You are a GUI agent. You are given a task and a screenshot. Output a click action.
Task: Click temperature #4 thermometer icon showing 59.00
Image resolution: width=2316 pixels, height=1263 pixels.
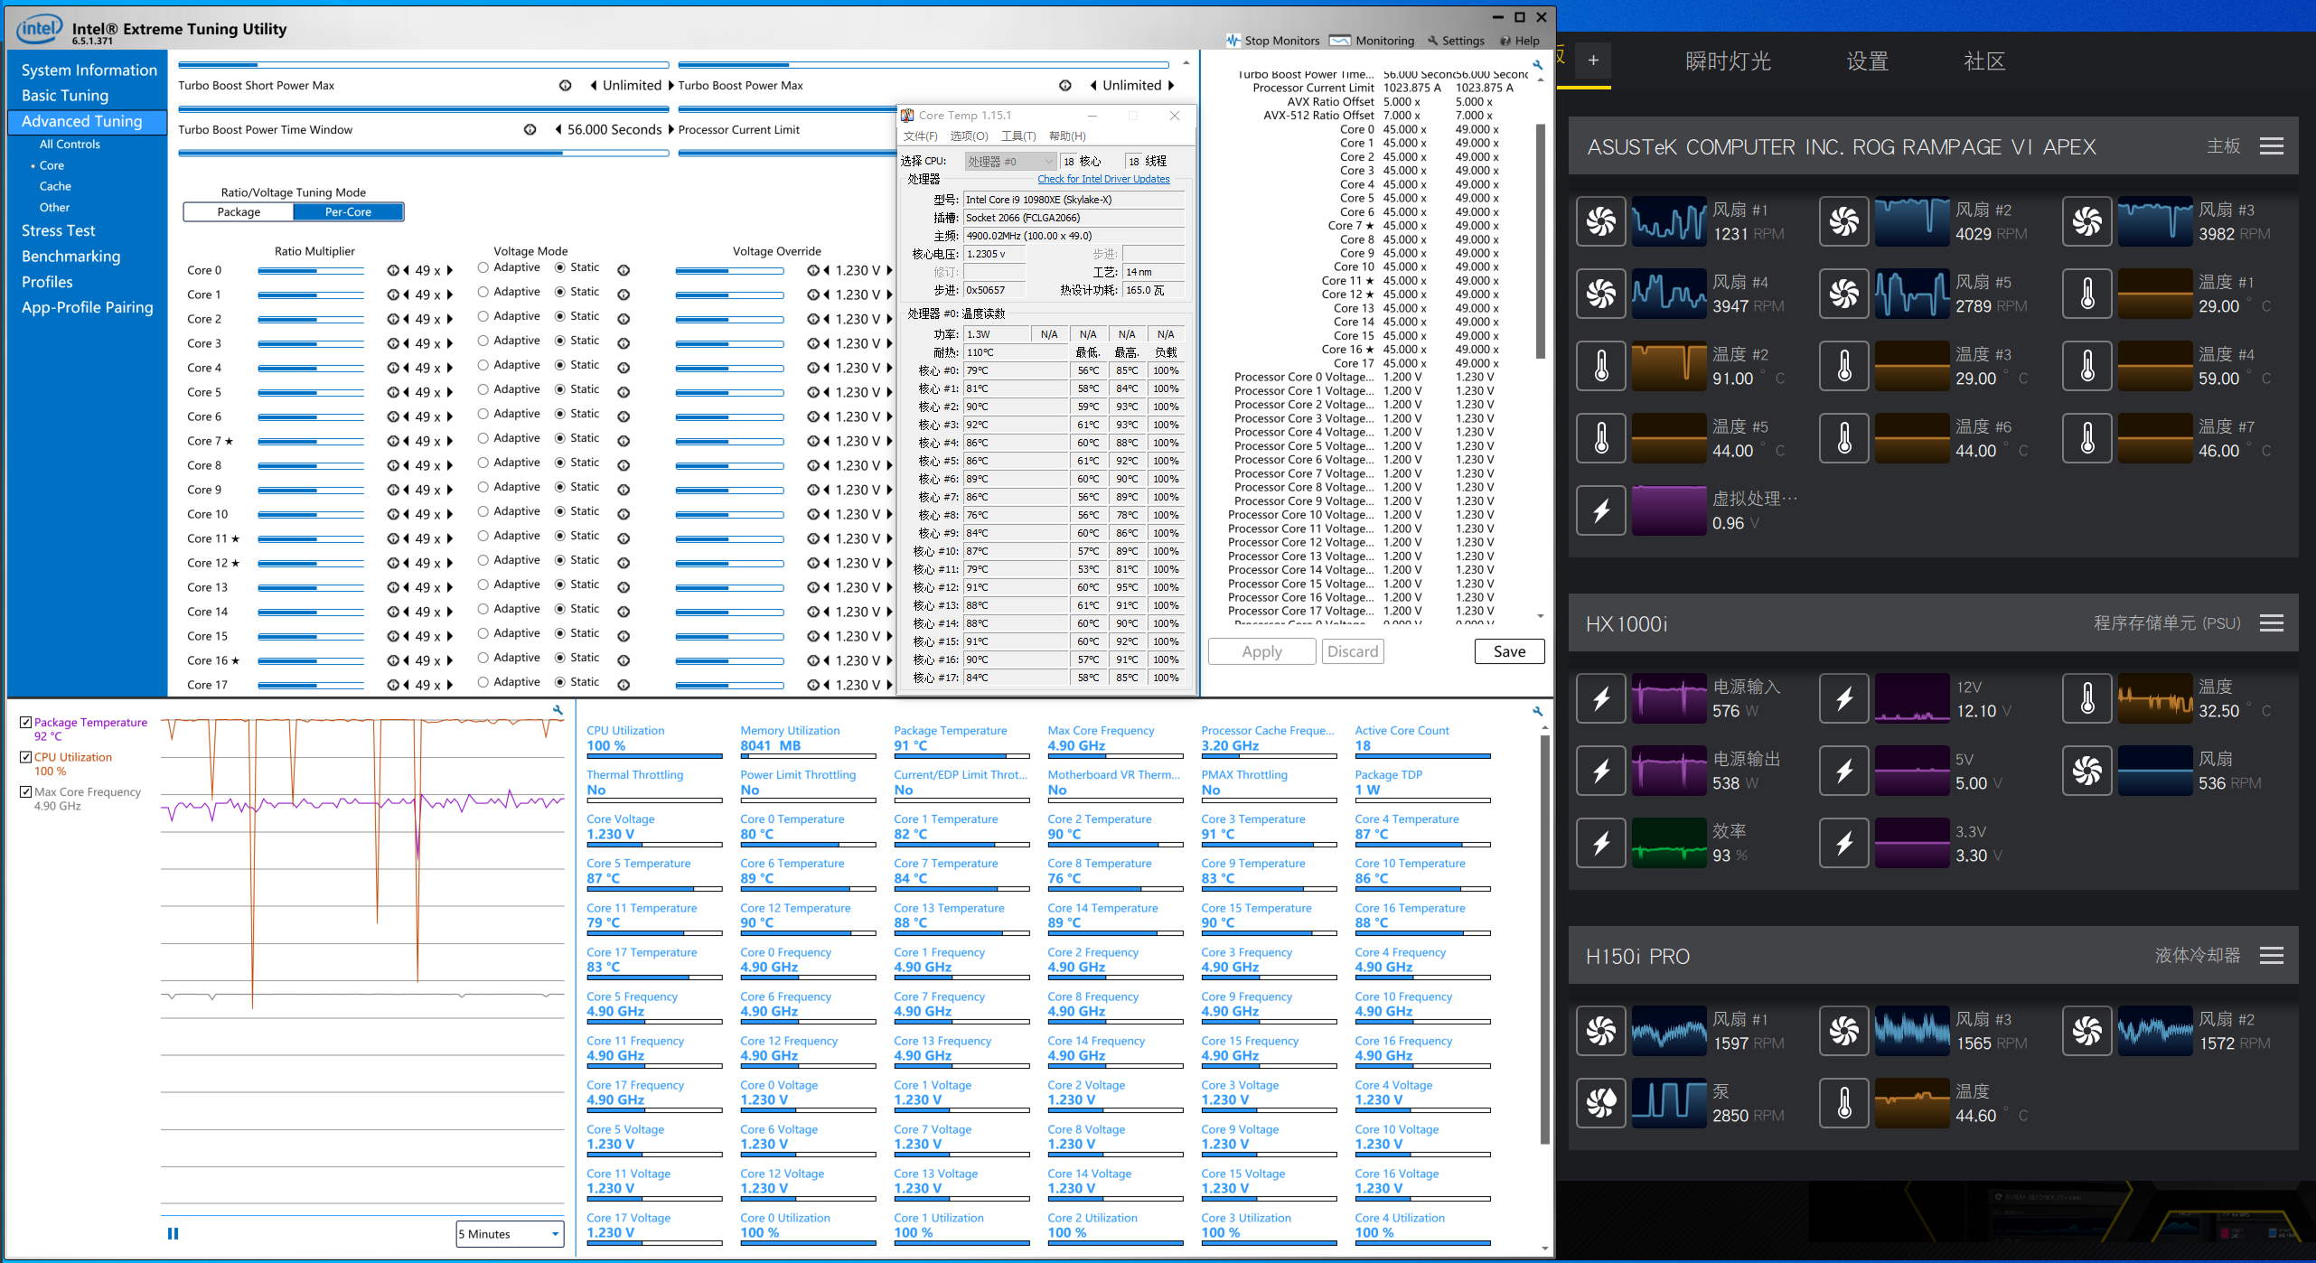click(x=2086, y=366)
